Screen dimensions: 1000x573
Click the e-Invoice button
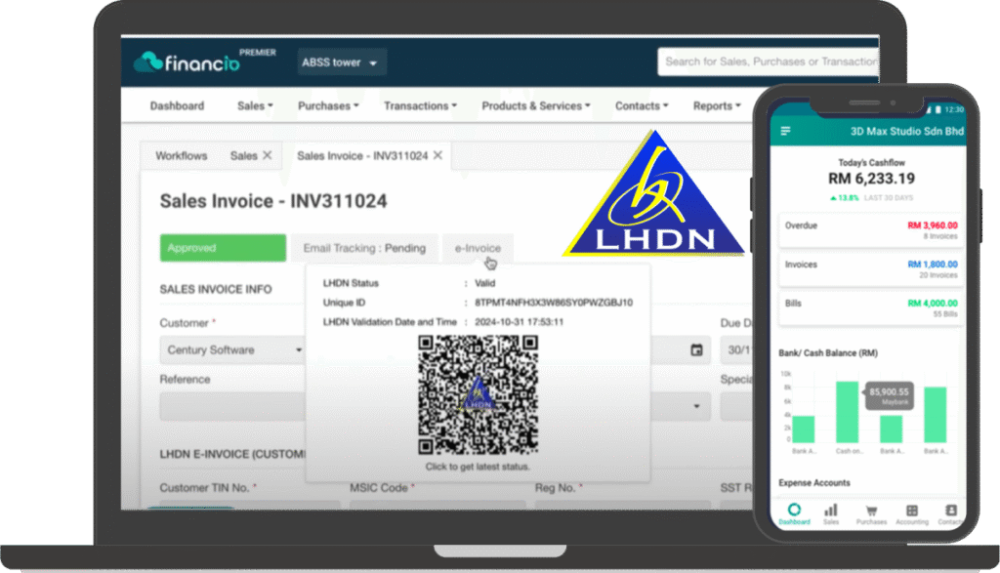(478, 248)
